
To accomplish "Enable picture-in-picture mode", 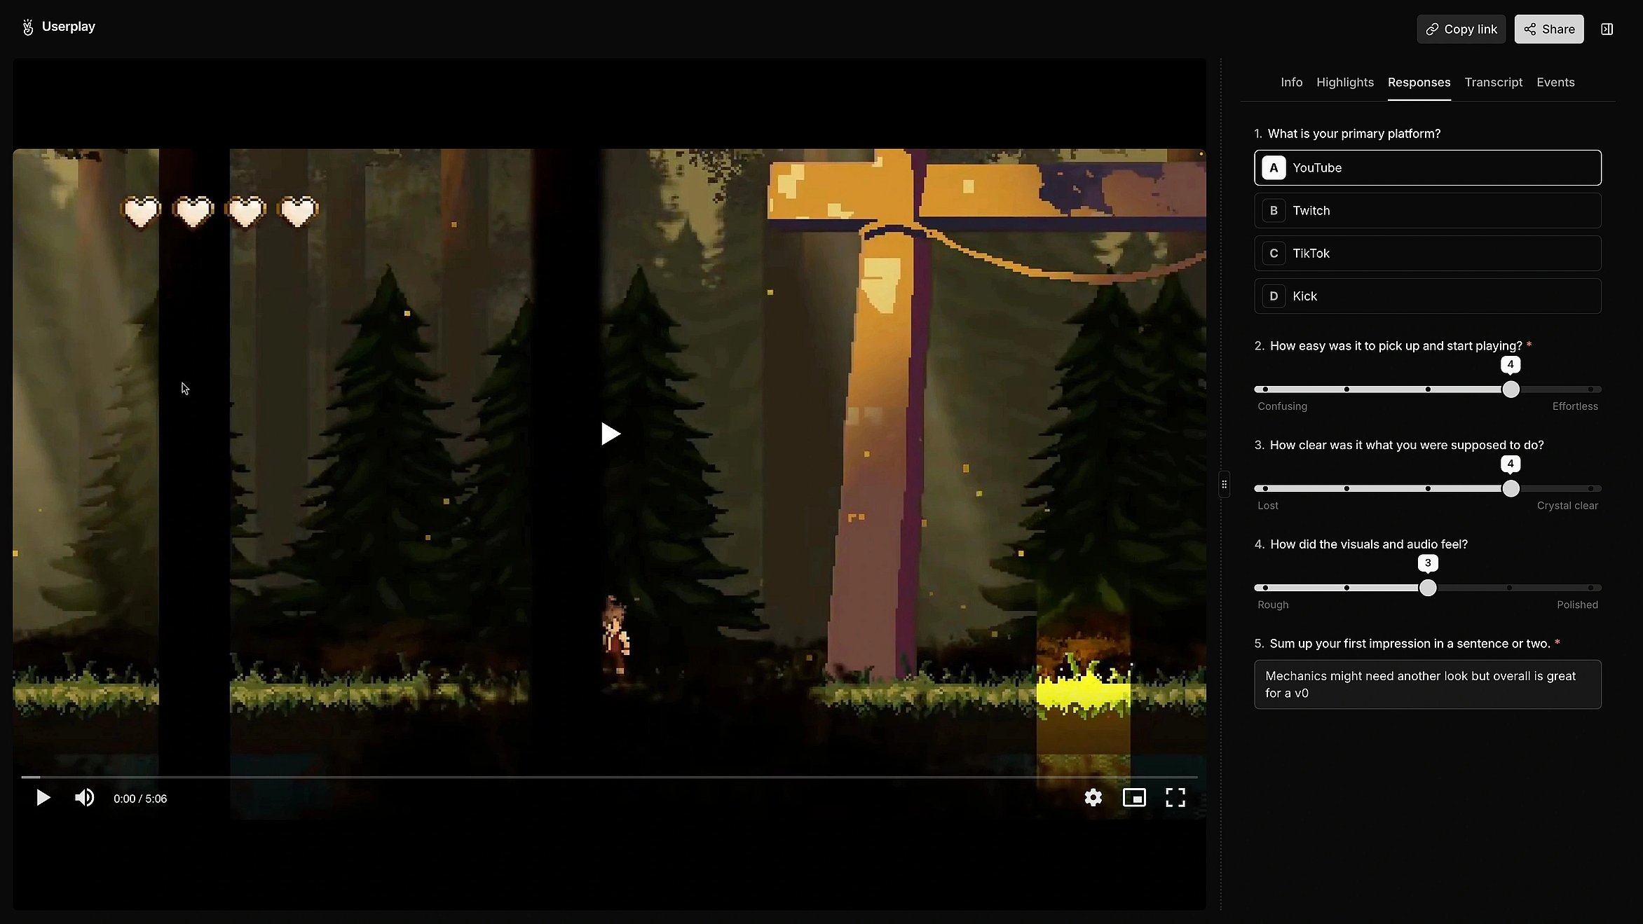I will click(x=1134, y=798).
